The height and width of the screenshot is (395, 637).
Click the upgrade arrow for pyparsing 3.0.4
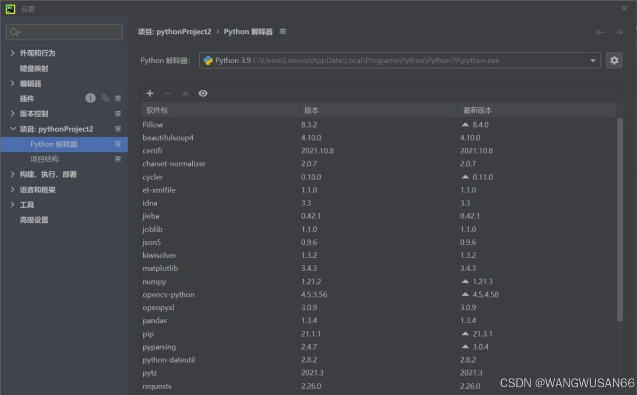(x=465, y=347)
